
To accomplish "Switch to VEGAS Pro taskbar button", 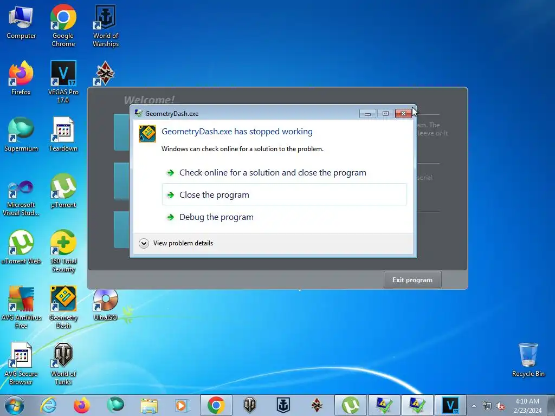I will coord(450,405).
